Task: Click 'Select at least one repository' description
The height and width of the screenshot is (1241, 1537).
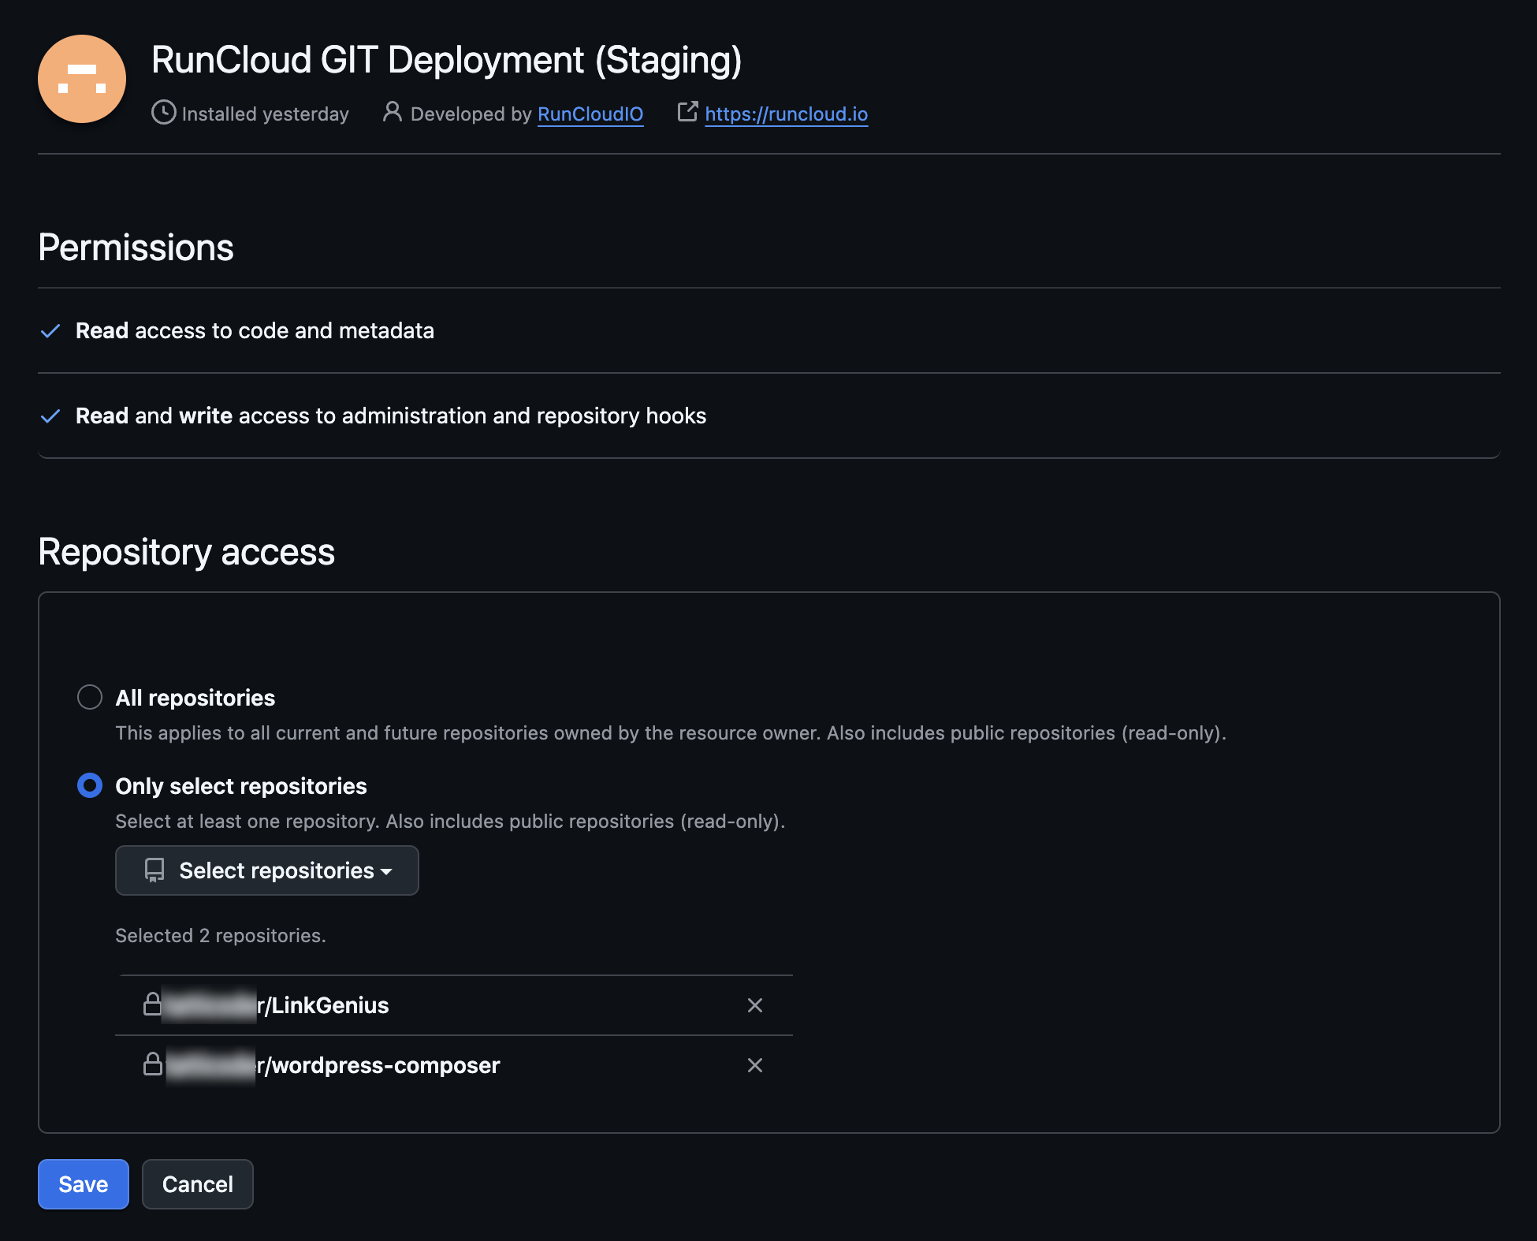Action: coord(451,822)
